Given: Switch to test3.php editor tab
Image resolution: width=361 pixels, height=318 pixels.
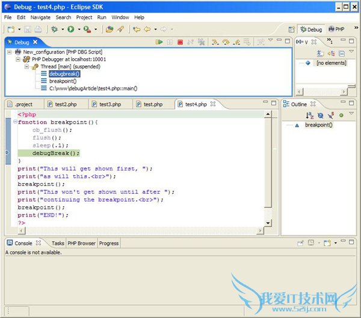Looking at the screenshot, I should point(110,104).
